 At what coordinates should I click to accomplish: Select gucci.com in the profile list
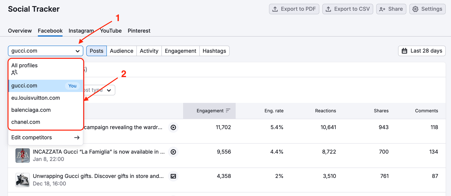pyautogui.click(x=46, y=86)
